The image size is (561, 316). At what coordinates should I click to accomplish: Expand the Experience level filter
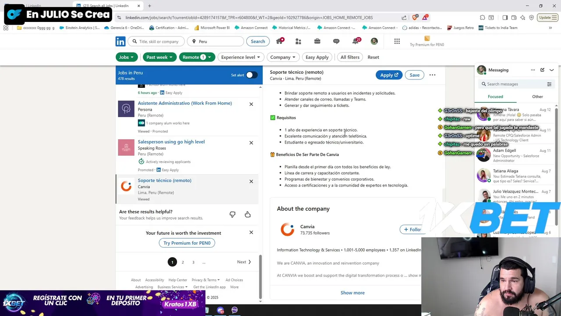[241, 57]
